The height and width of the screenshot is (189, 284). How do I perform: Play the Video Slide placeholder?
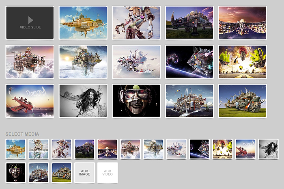pyautogui.click(x=30, y=22)
